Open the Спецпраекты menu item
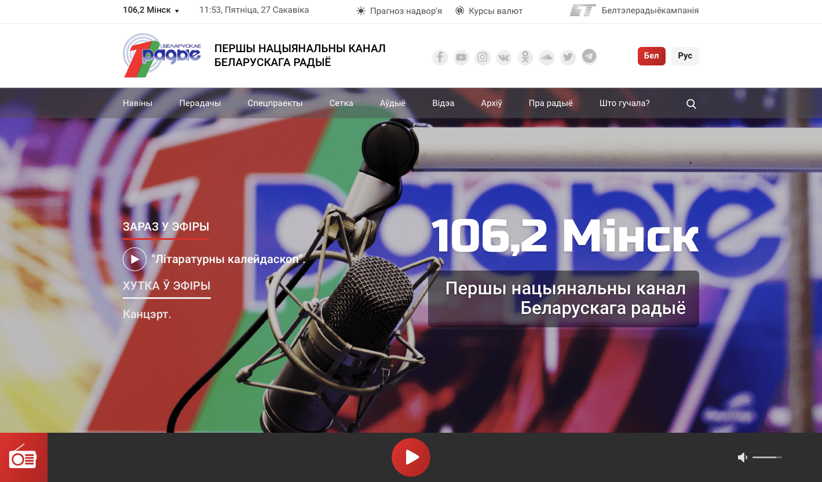 click(x=275, y=103)
